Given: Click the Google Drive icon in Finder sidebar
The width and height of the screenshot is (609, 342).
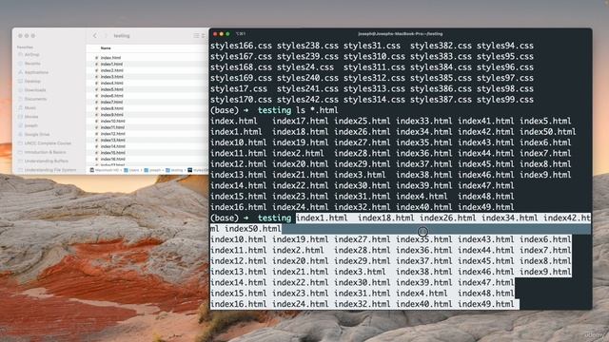Looking at the screenshot, I should pos(20,135).
